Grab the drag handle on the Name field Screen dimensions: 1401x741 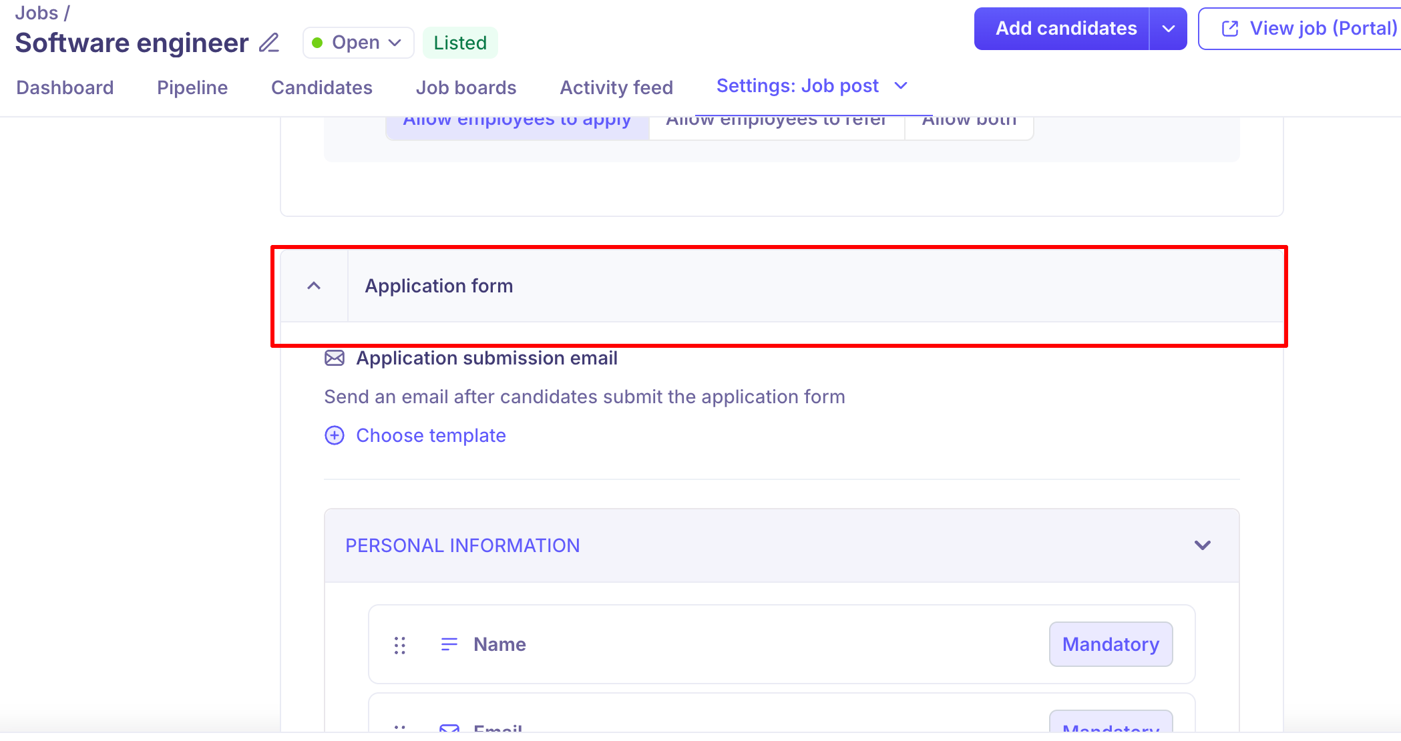[x=400, y=645]
